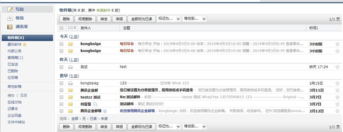Tick the select-all checkbox in the header
The height and width of the screenshot is (132, 343).
(61, 28)
